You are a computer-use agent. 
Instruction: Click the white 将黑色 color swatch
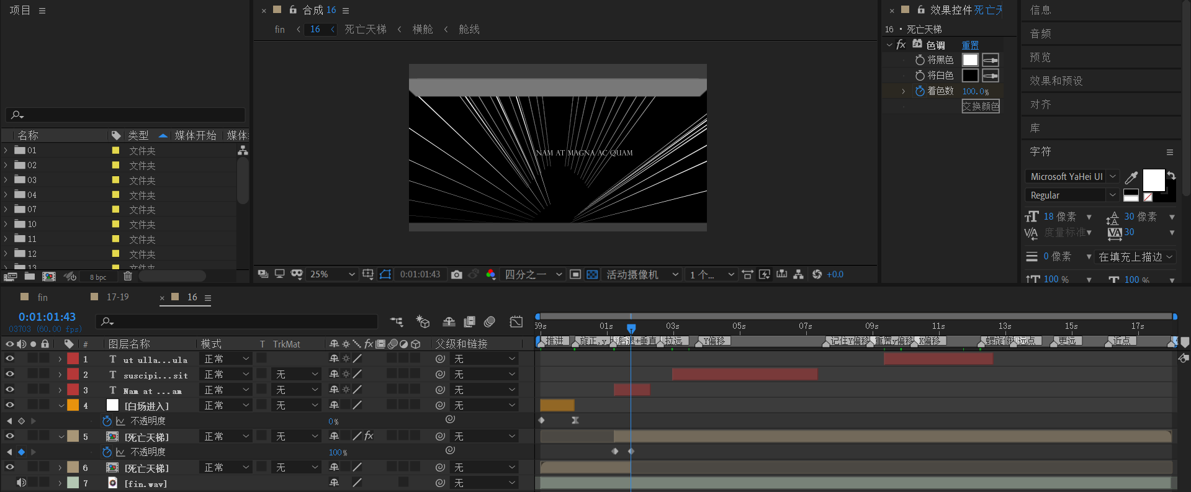click(970, 60)
